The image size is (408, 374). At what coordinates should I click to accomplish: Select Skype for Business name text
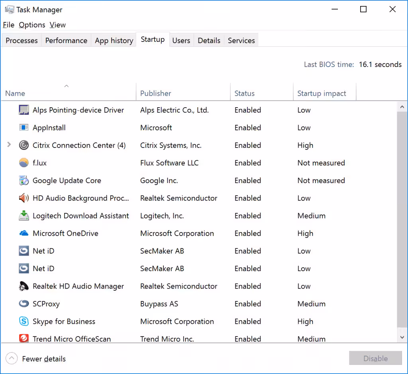(x=64, y=321)
